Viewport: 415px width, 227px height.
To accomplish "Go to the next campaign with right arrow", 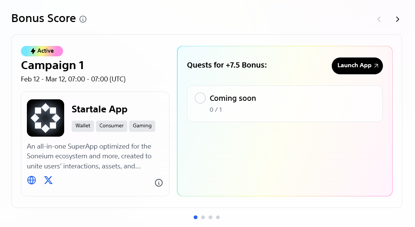I will pos(397,19).
